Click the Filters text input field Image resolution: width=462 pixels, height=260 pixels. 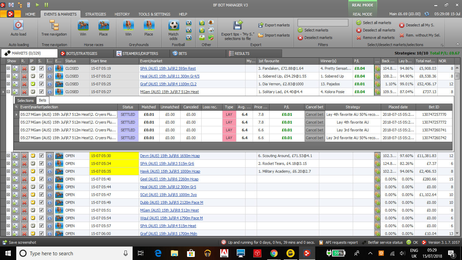tap(323, 23)
